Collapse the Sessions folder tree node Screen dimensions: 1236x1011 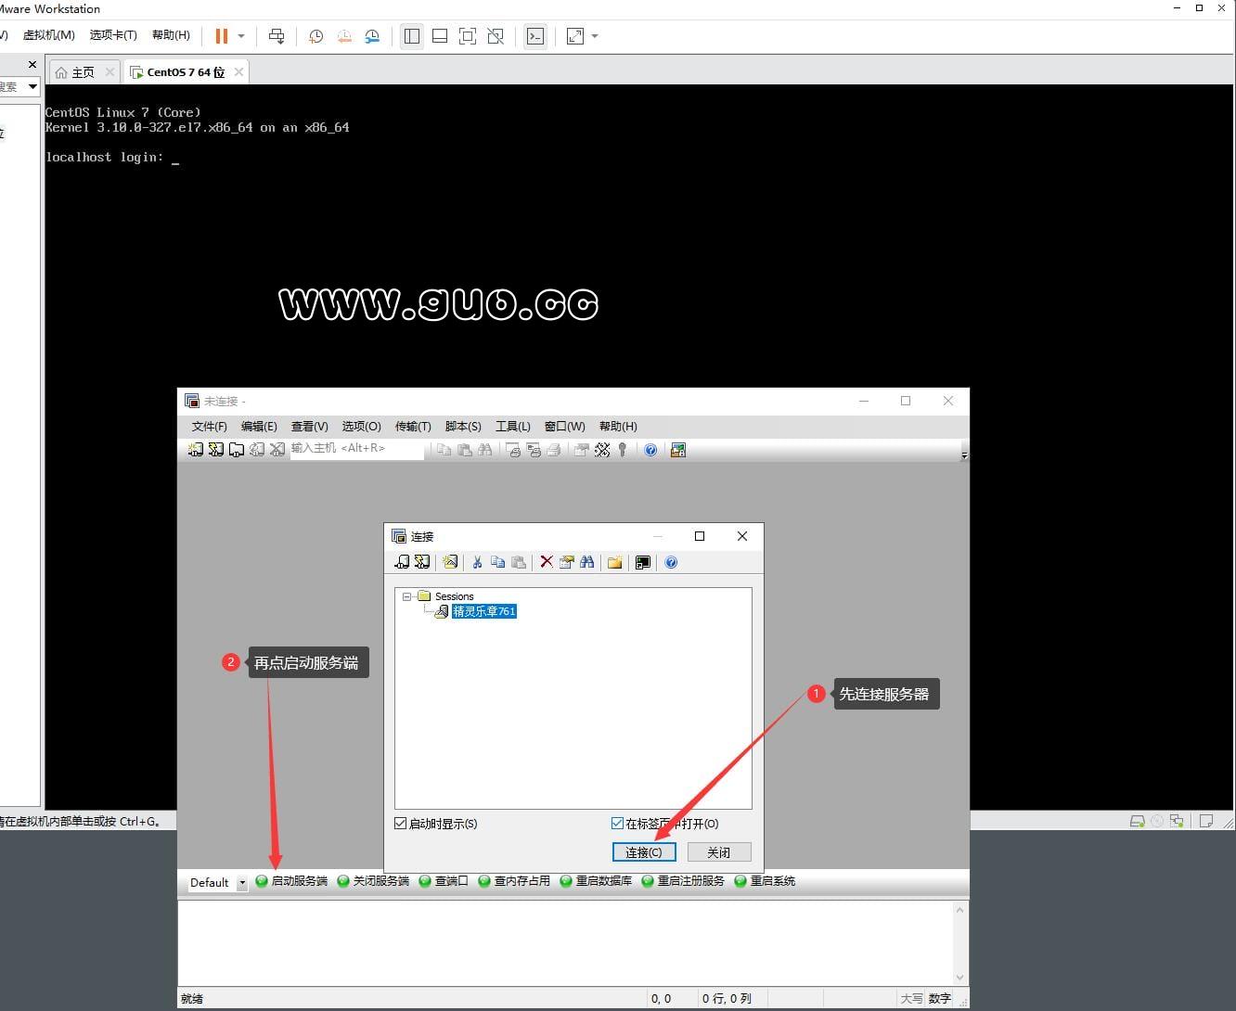(x=406, y=596)
